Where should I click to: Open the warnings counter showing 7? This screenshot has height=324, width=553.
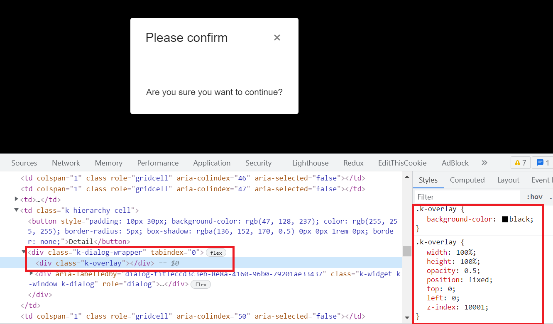520,163
